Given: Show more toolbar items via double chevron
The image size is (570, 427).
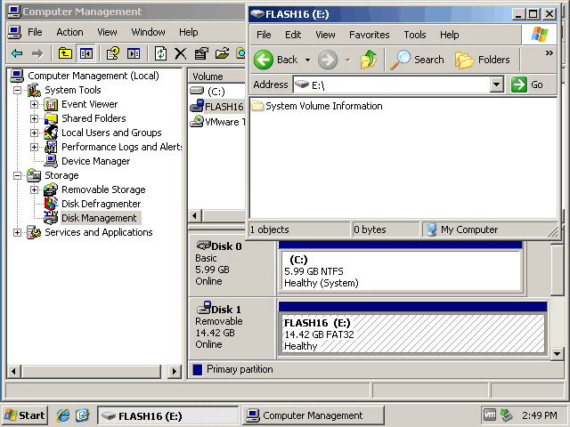Looking at the screenshot, I should click(550, 53).
